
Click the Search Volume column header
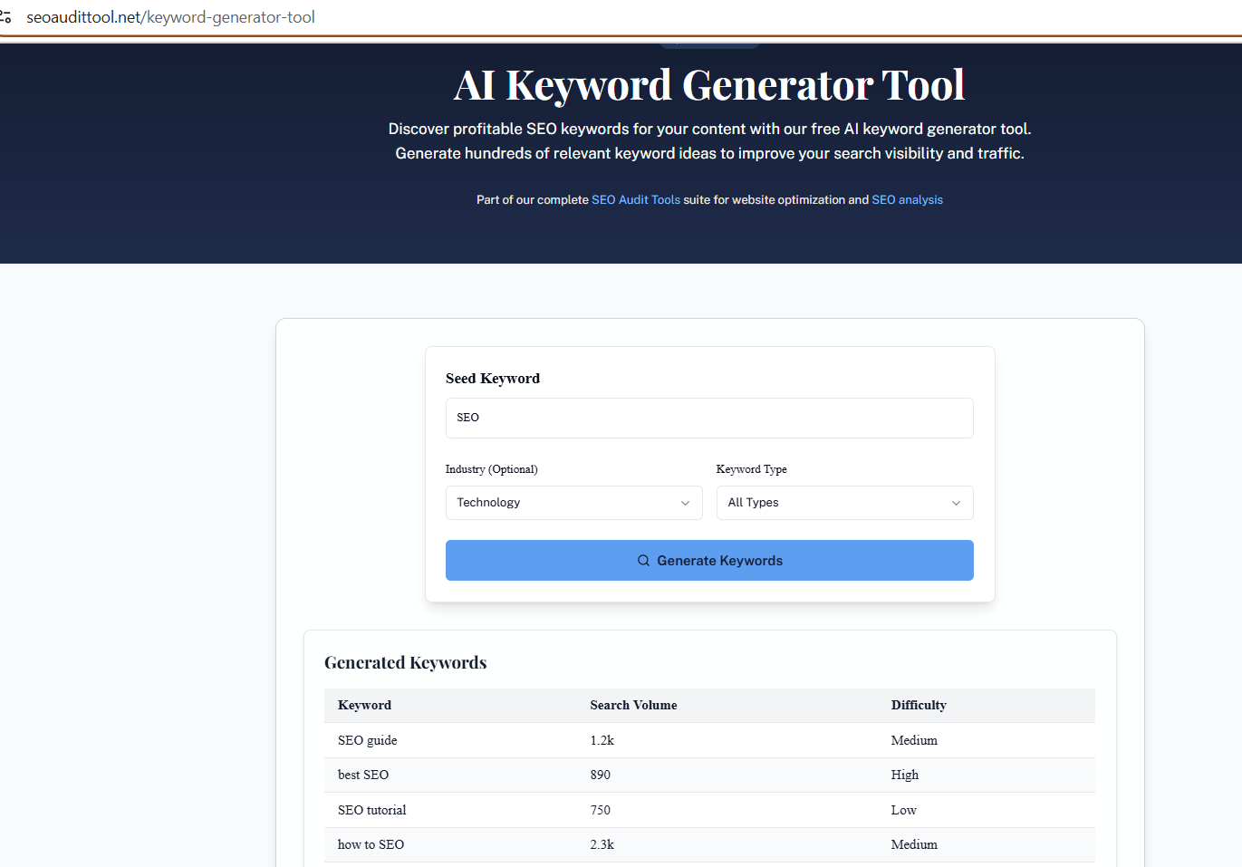[x=633, y=705]
